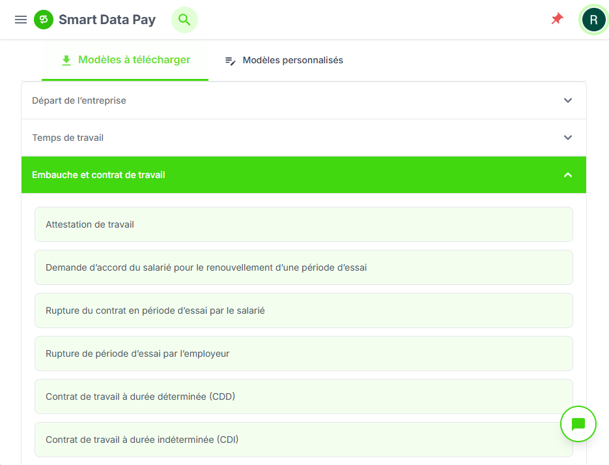609x465 pixels.
Task: Click the Smart Data Pay title text
Action: [107, 20]
